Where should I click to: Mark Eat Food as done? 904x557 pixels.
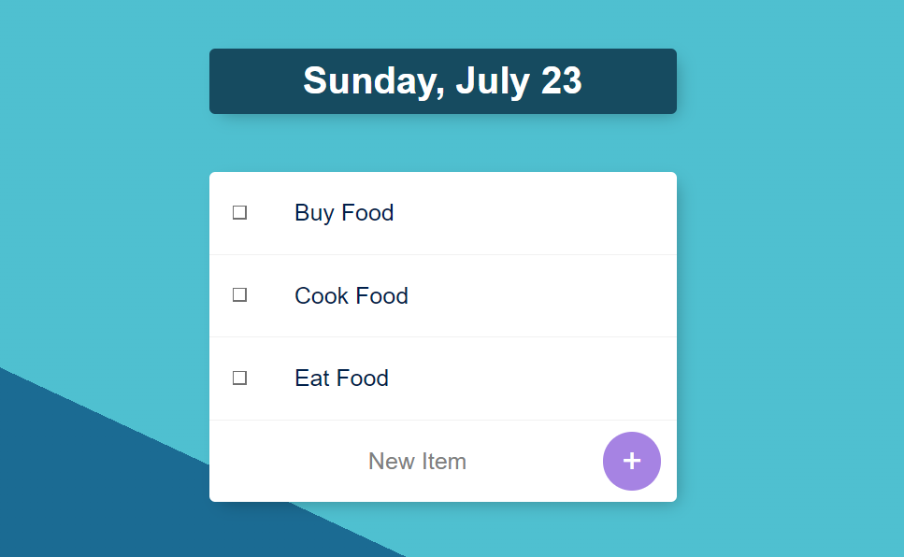pyautogui.click(x=240, y=378)
